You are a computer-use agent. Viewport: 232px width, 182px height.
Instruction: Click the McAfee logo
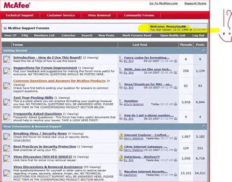17,5
